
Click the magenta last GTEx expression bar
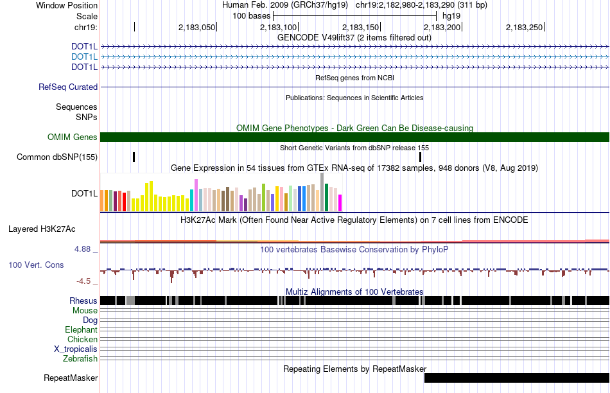click(x=340, y=203)
